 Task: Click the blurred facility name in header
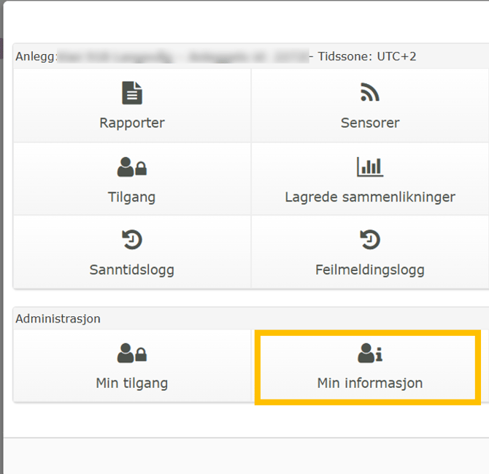coord(182,56)
